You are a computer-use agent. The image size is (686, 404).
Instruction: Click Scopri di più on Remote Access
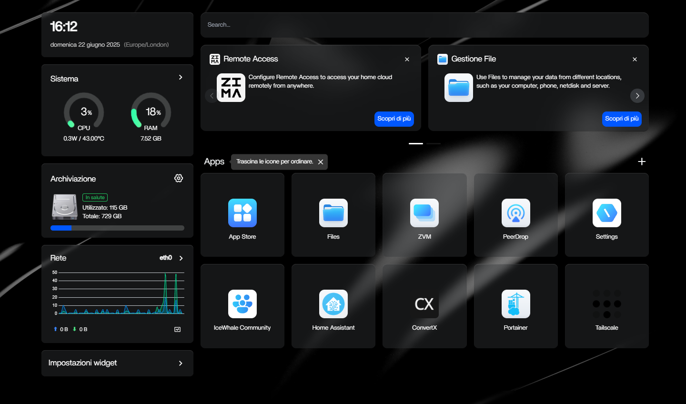394,119
